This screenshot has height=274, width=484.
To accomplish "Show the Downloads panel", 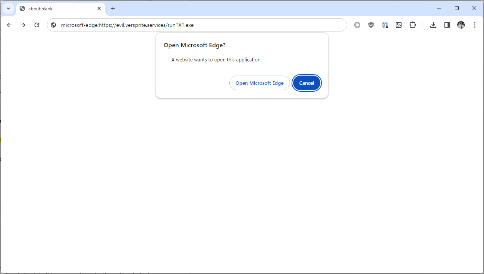I will click(433, 25).
